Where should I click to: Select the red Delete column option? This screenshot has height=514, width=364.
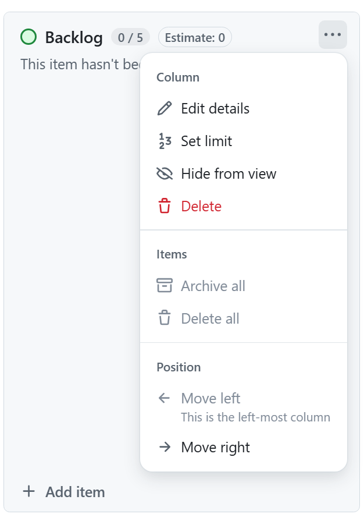point(201,207)
